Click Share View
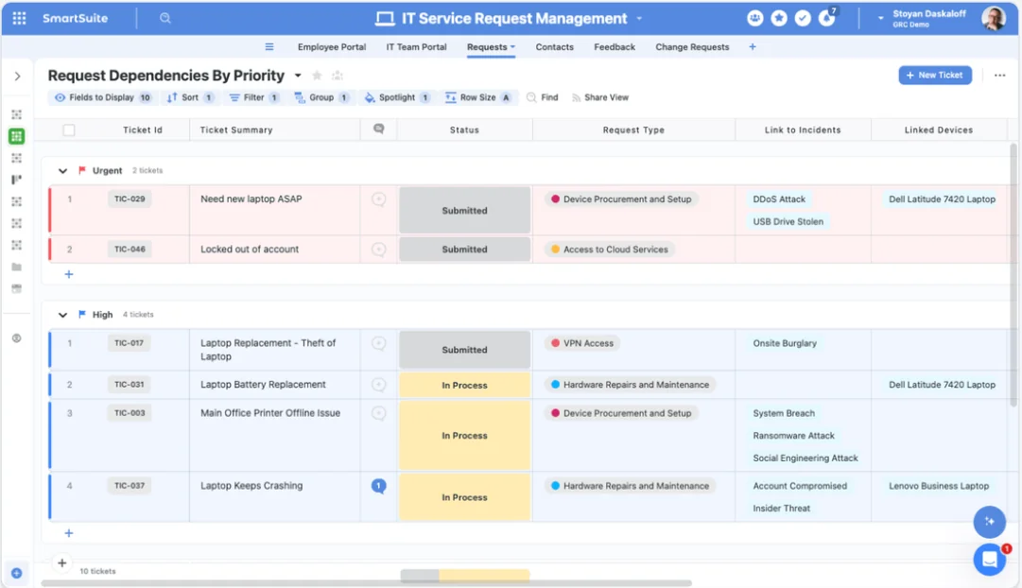 600,97
